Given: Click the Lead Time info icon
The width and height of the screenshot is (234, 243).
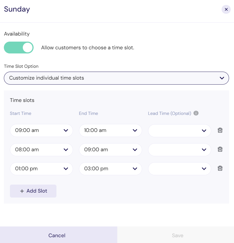Looking at the screenshot, I should [x=196, y=113].
